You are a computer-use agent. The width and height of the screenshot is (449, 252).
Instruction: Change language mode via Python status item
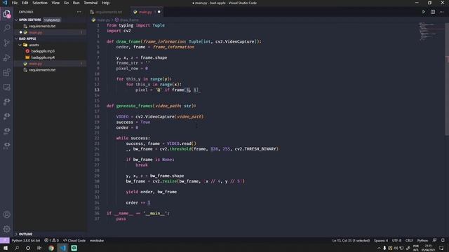(422, 241)
